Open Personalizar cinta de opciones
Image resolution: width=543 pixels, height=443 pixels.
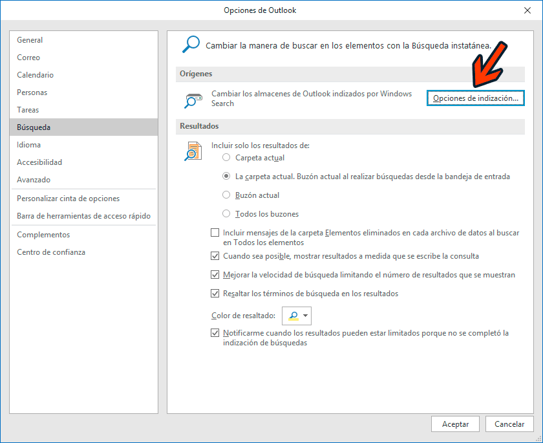pyautogui.click(x=84, y=199)
